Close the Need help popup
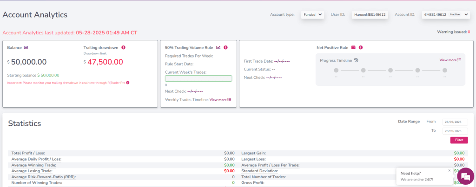Viewport: 476px width, 187px height. click(450, 170)
